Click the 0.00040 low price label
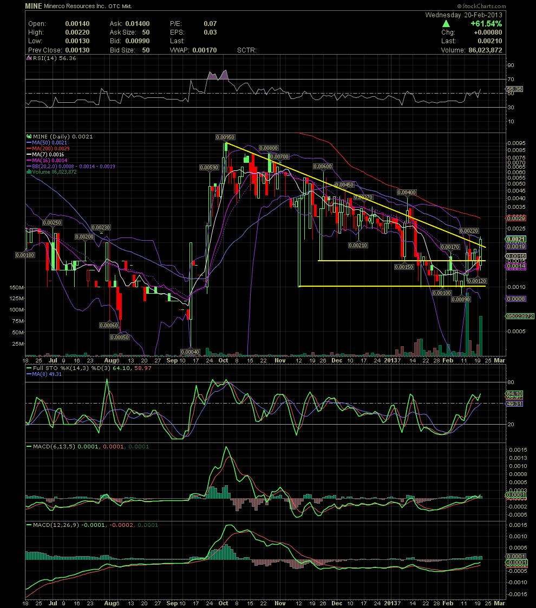 click(190, 352)
